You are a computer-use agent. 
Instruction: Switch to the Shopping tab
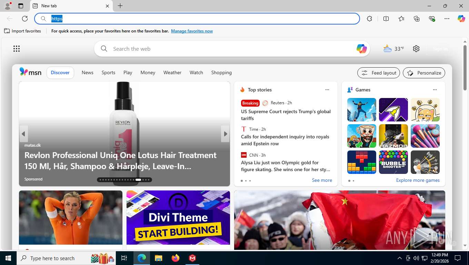[x=221, y=72]
